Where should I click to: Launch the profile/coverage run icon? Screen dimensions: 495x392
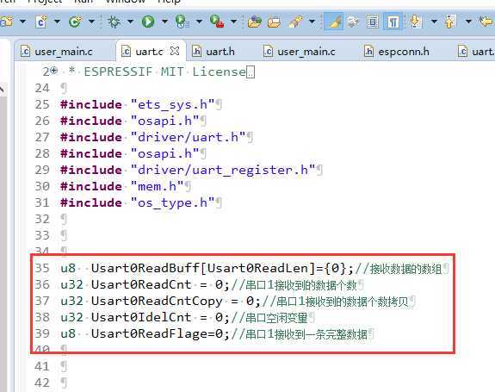(183, 22)
